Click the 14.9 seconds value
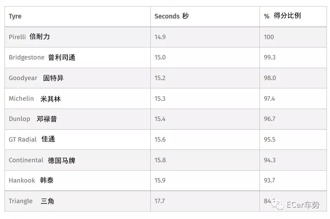This screenshot has height=219, width=330. point(160,37)
